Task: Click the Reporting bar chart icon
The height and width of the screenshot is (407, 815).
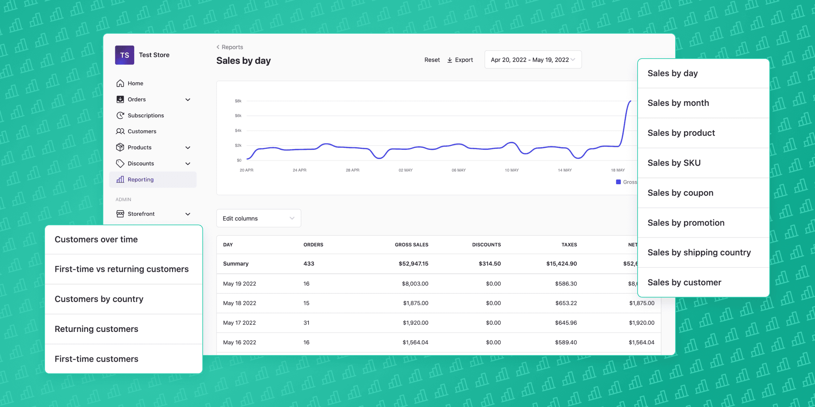Action: point(120,179)
